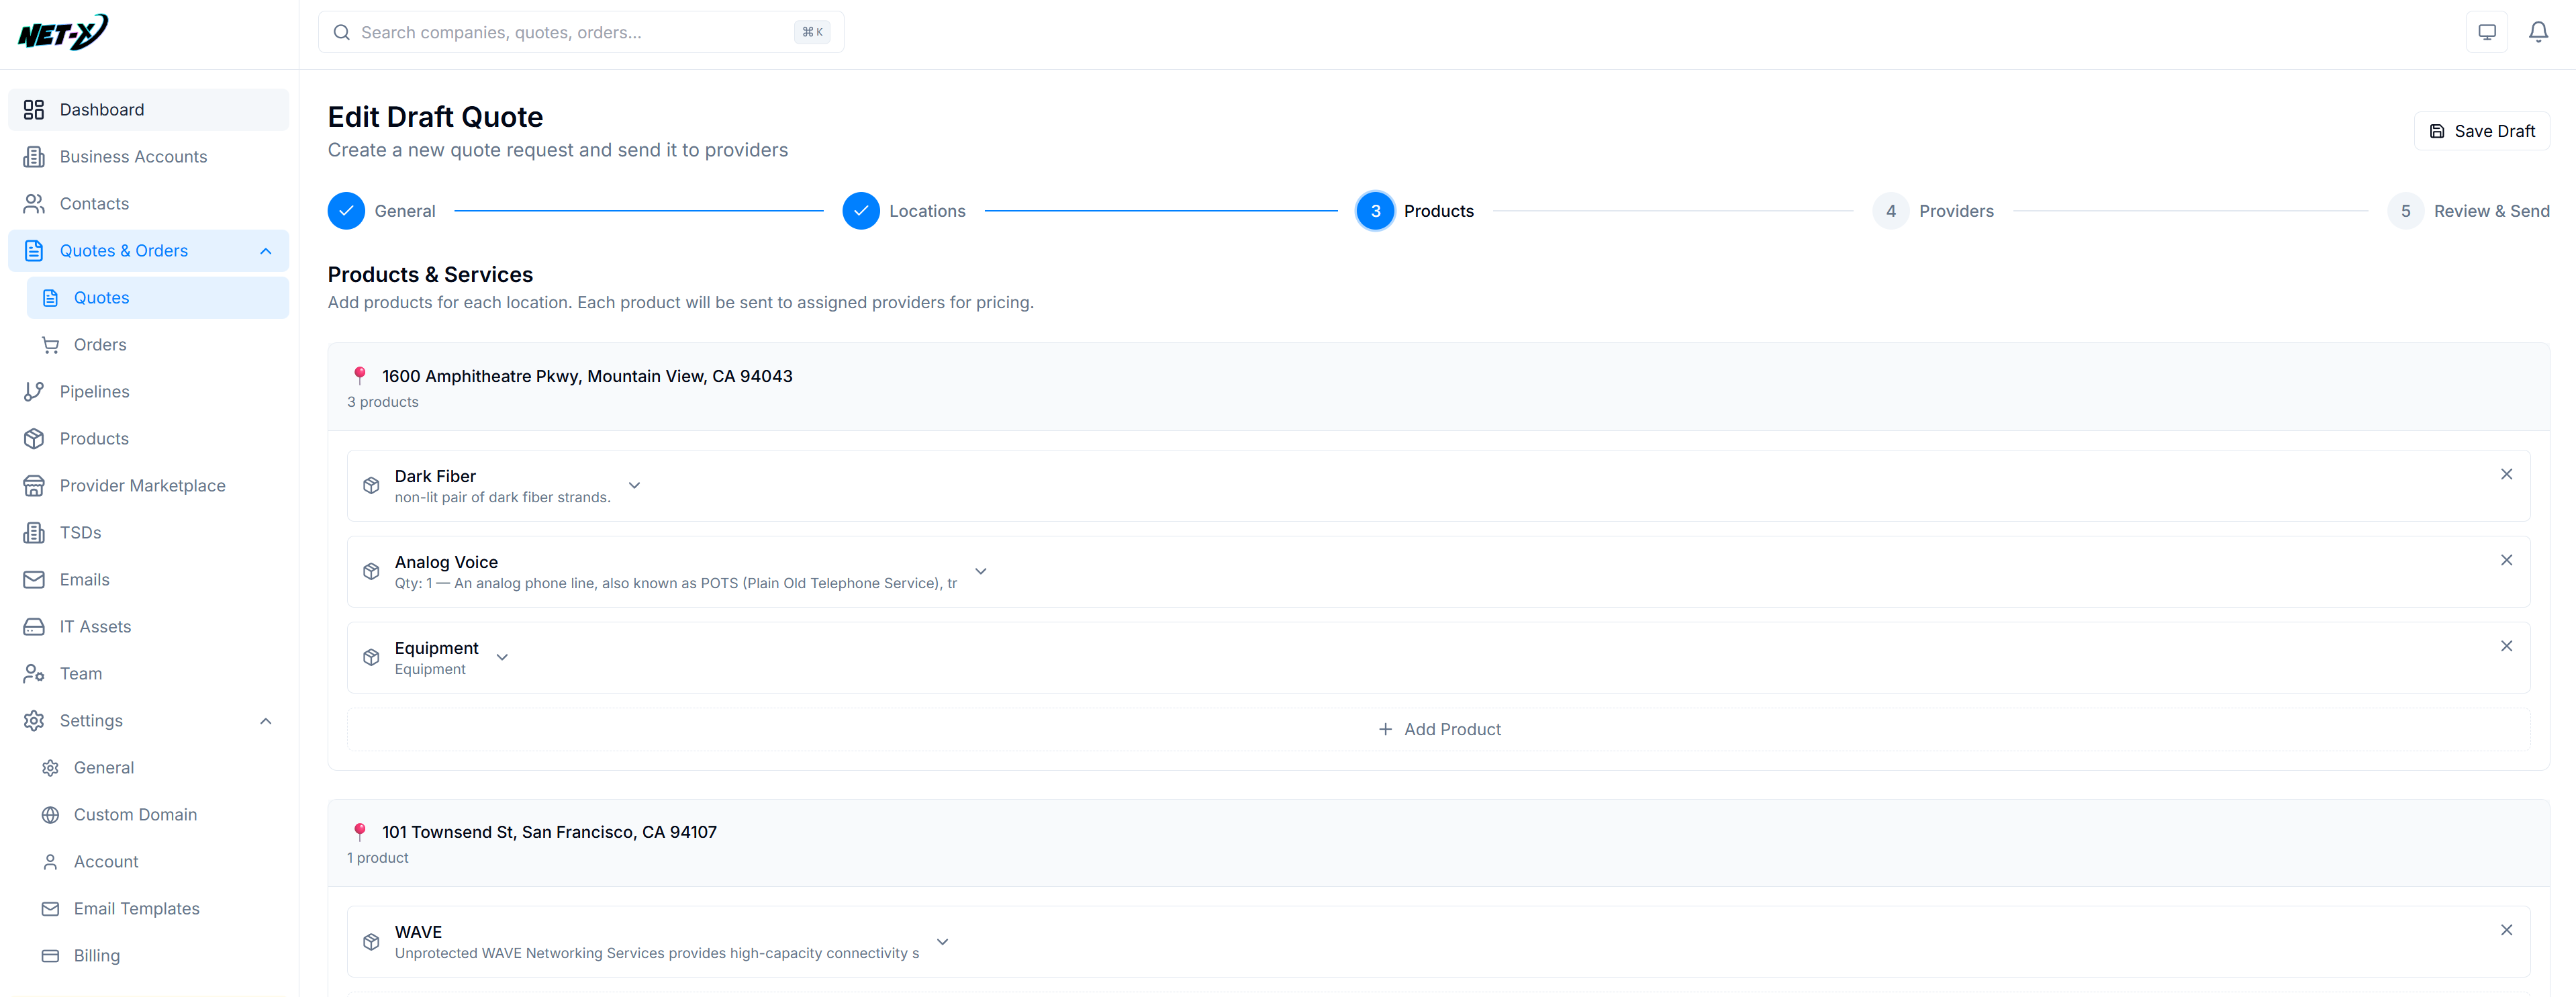
Task: Open the notification bell
Action: pos(2539,31)
